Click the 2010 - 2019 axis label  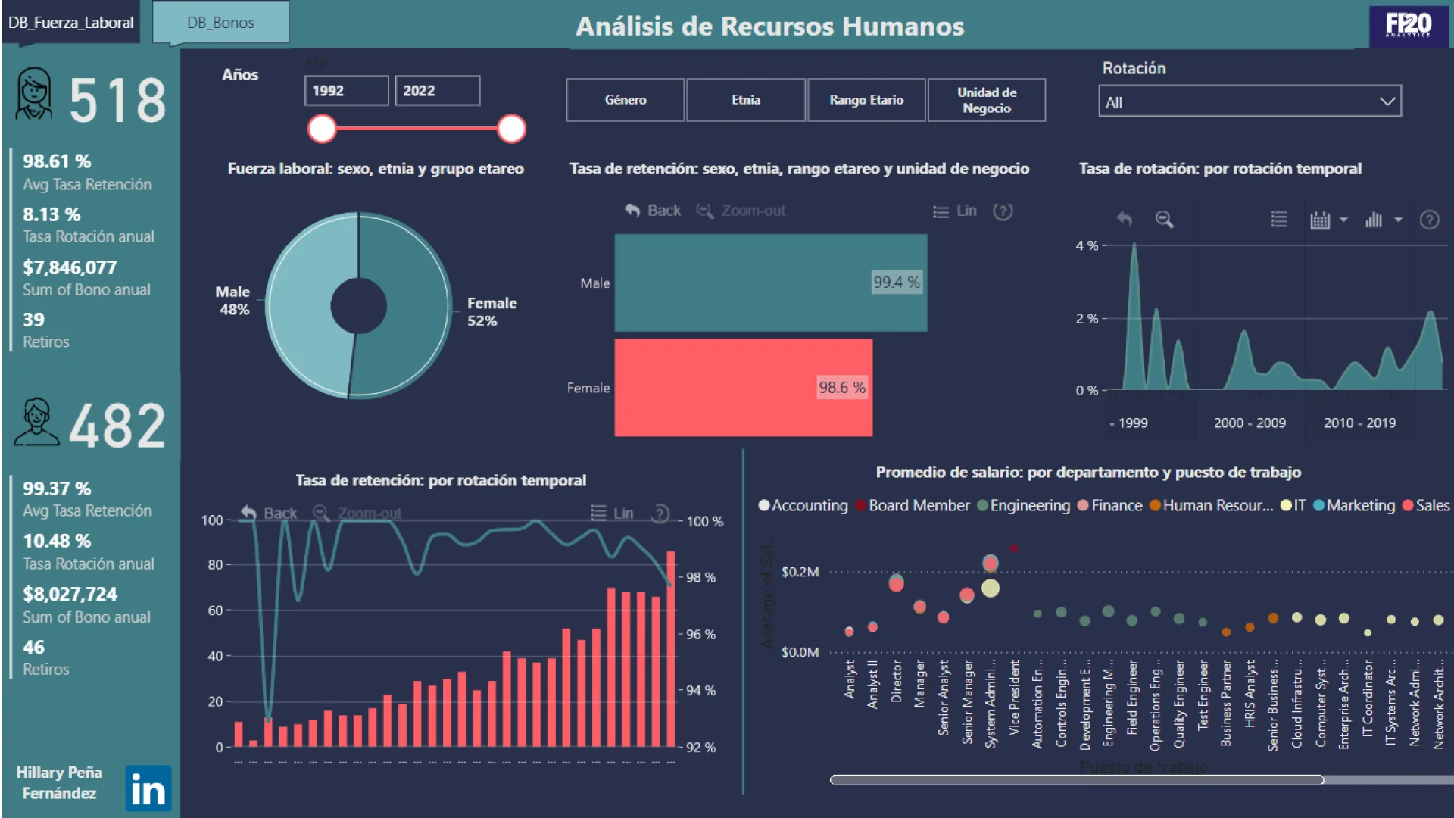[1359, 423]
